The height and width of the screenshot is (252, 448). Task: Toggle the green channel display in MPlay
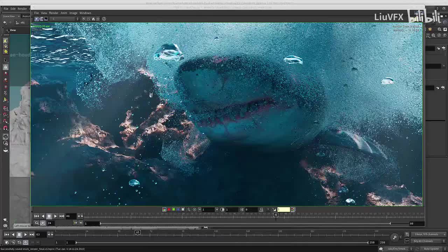click(174, 210)
